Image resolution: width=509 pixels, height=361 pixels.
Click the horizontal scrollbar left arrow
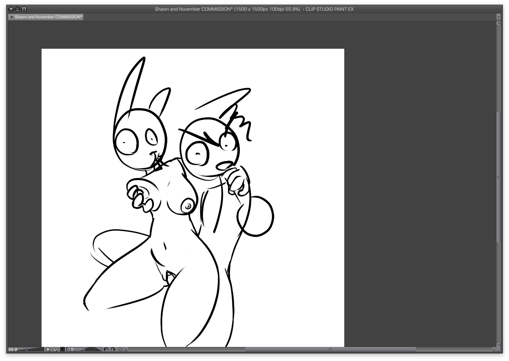[126, 349]
